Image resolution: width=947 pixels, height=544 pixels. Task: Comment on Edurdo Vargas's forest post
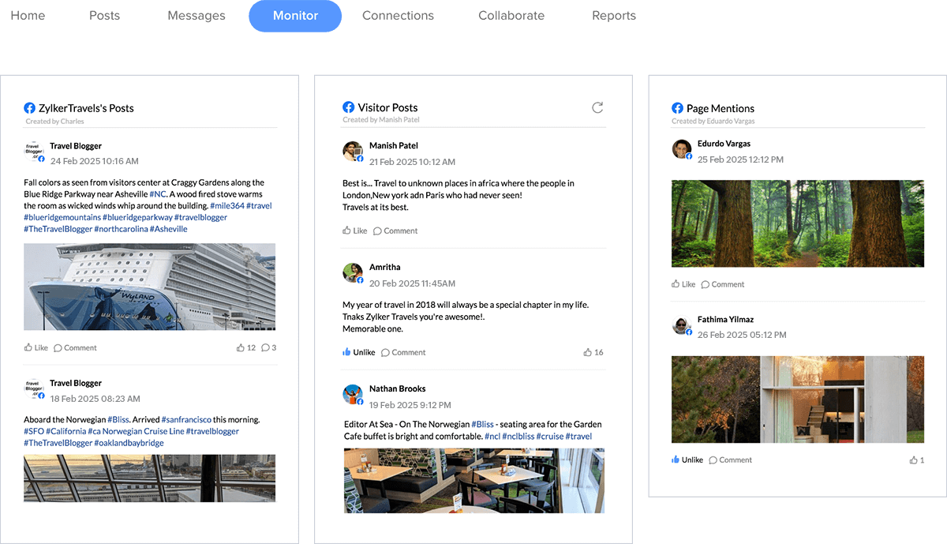tap(722, 284)
